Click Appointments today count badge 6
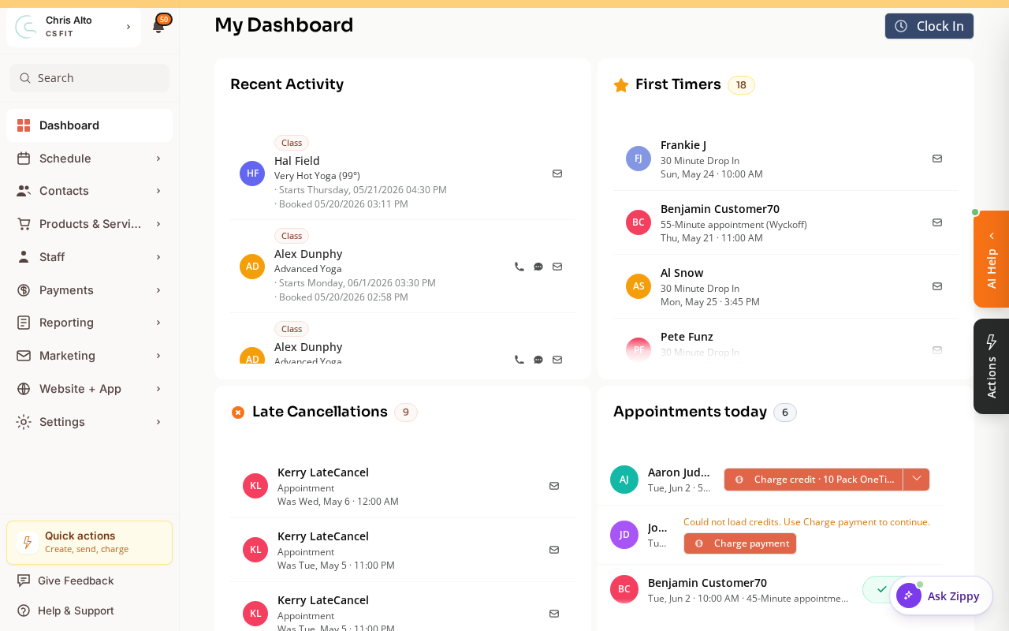This screenshot has height=631, width=1009. click(x=785, y=412)
